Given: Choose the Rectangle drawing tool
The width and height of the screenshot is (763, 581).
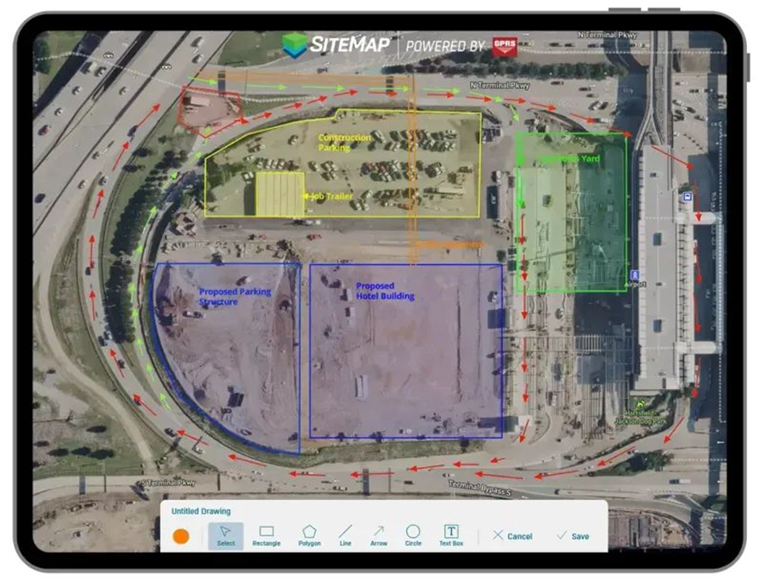Looking at the screenshot, I should (x=267, y=533).
